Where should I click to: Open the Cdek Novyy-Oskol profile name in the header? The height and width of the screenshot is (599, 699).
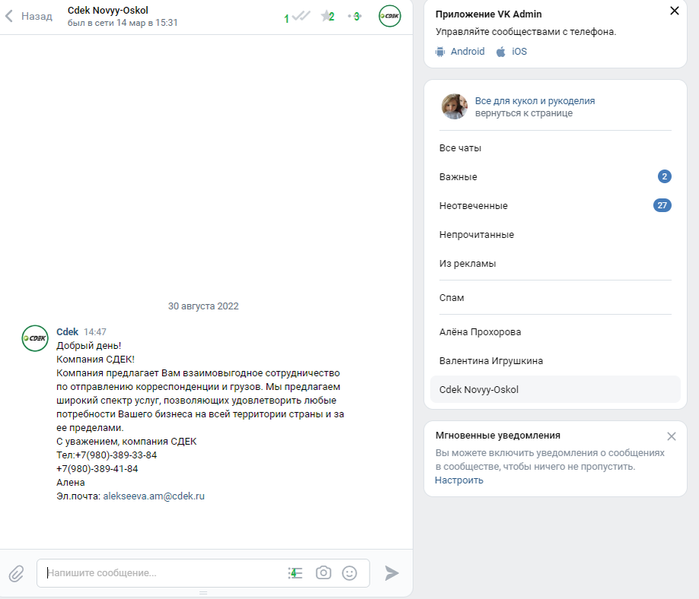108,10
